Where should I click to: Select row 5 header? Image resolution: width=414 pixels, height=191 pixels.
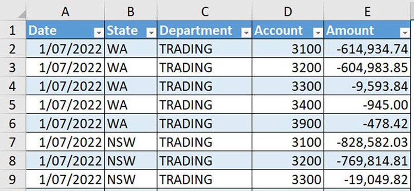coord(13,104)
